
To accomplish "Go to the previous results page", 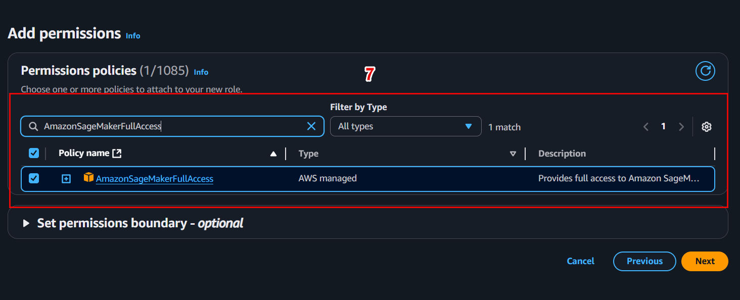I will pos(645,127).
